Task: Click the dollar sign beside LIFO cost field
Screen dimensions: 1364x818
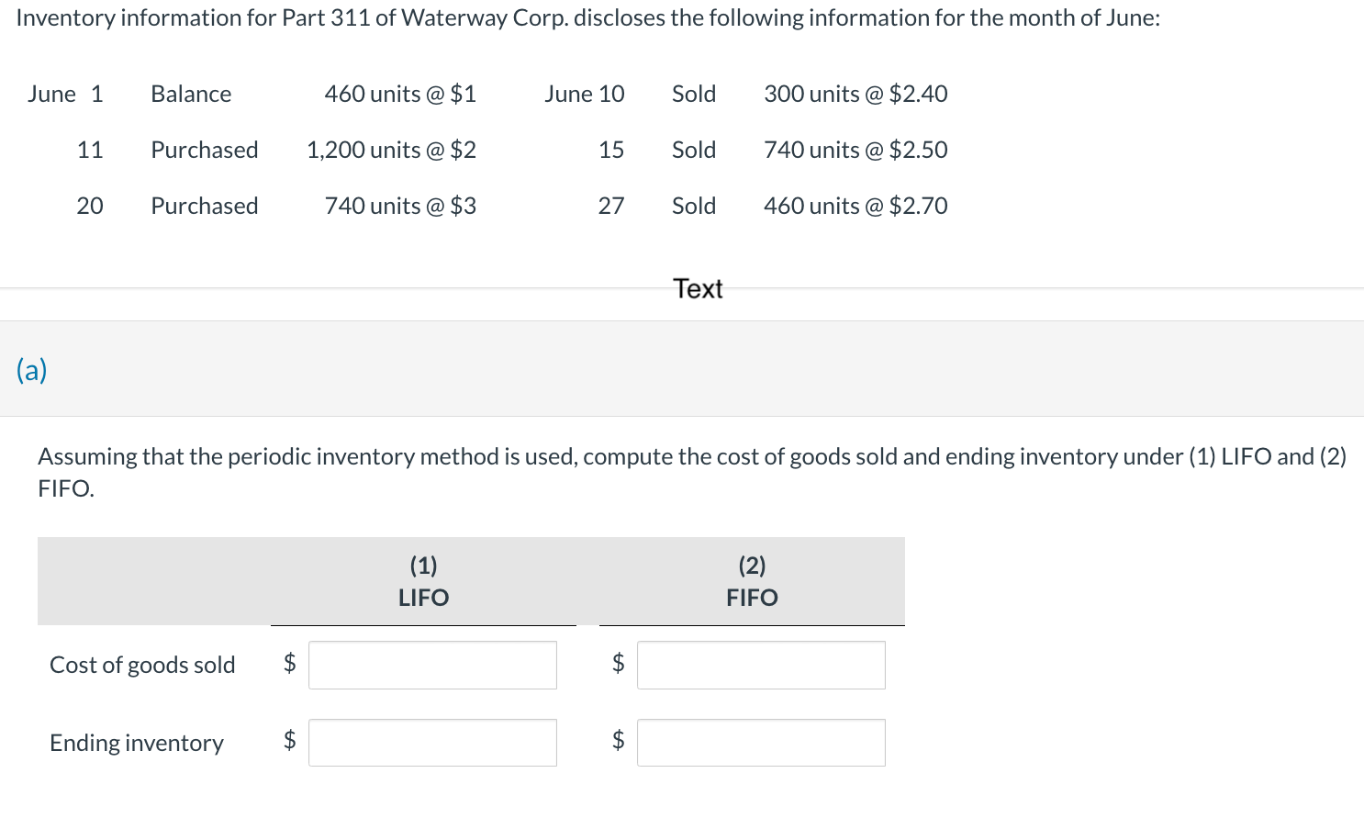Action: click(288, 663)
